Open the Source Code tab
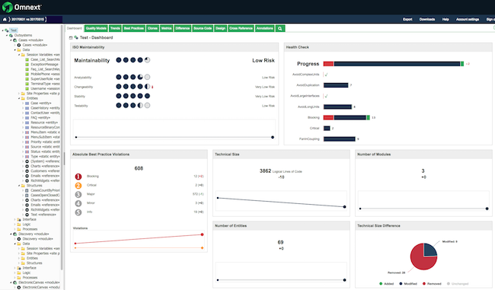Screen dimensions: 495x290 (x=203, y=28)
